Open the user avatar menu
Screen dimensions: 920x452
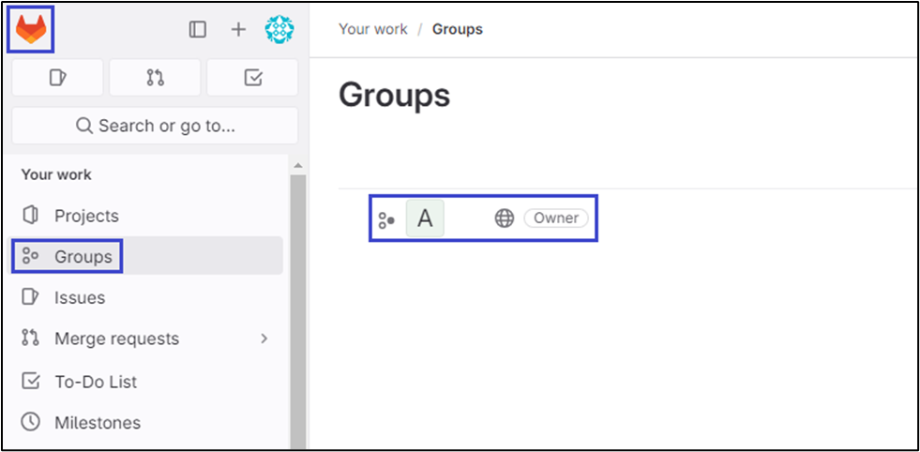(x=279, y=30)
